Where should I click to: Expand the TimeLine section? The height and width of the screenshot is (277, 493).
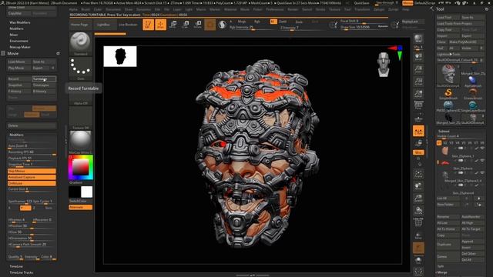click(x=16, y=266)
